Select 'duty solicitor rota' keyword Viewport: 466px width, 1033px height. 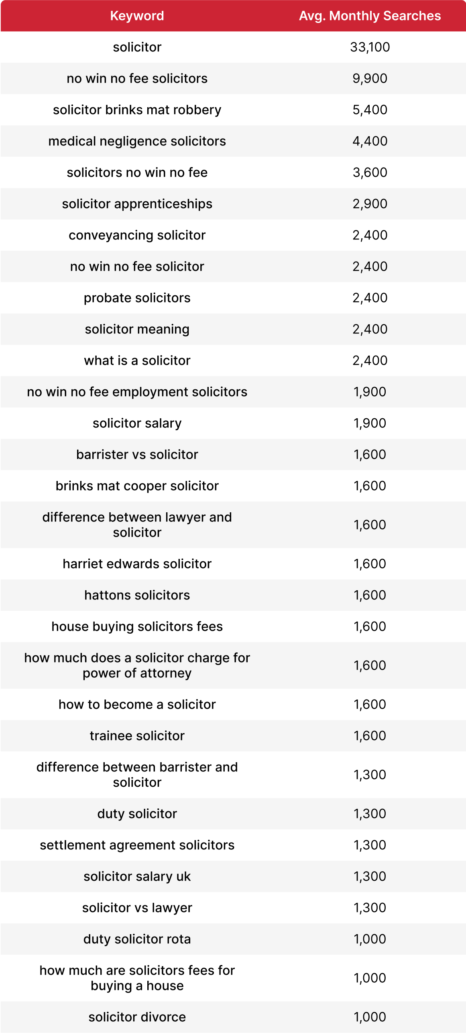pos(137,939)
